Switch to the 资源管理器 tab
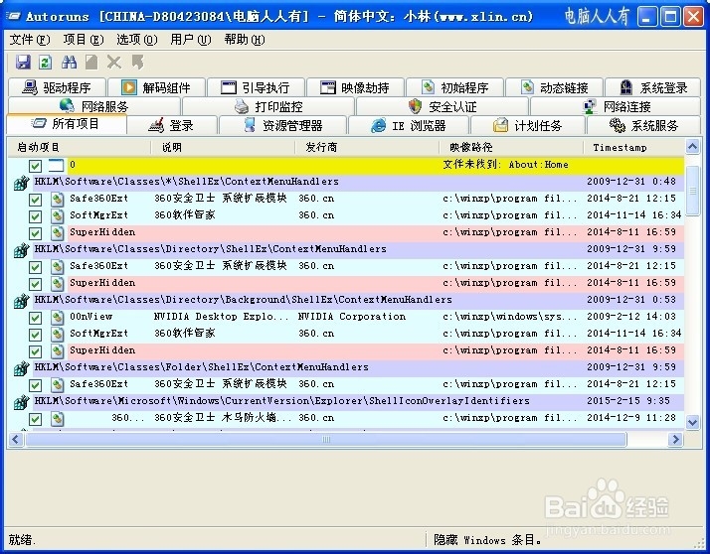Viewport: 710px width, 554px height. (x=283, y=125)
